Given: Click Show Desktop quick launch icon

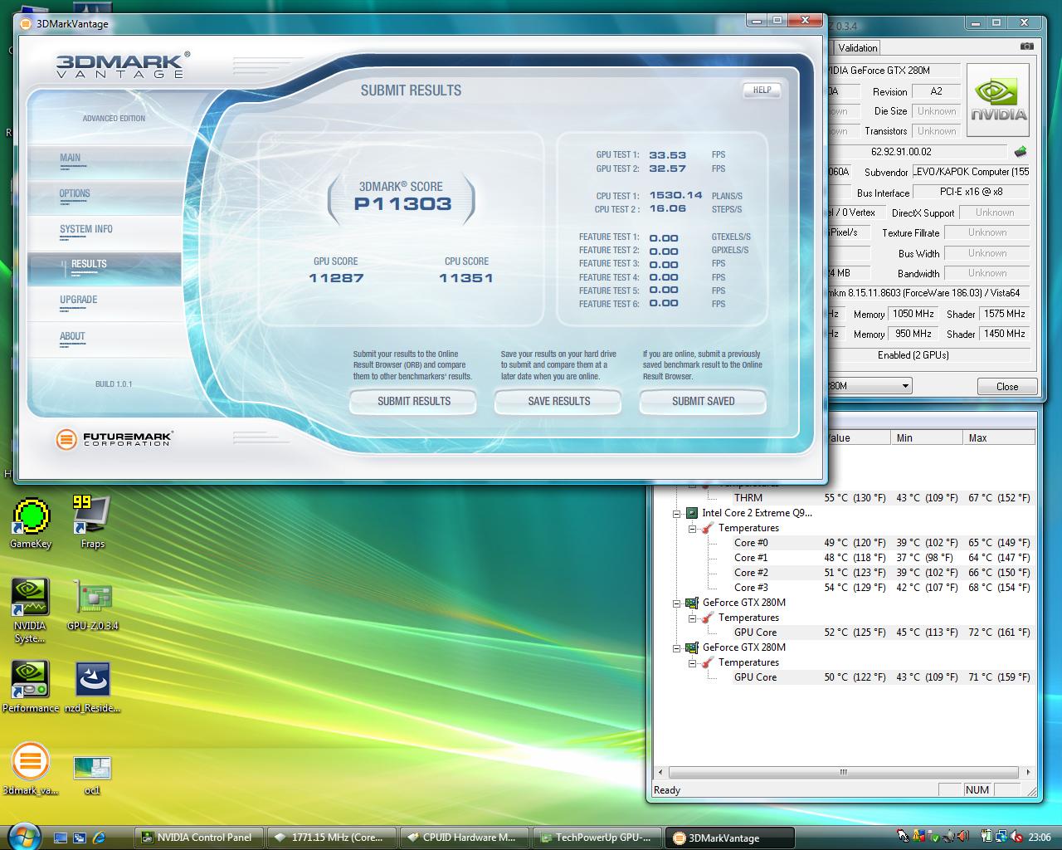Looking at the screenshot, I should [61, 838].
